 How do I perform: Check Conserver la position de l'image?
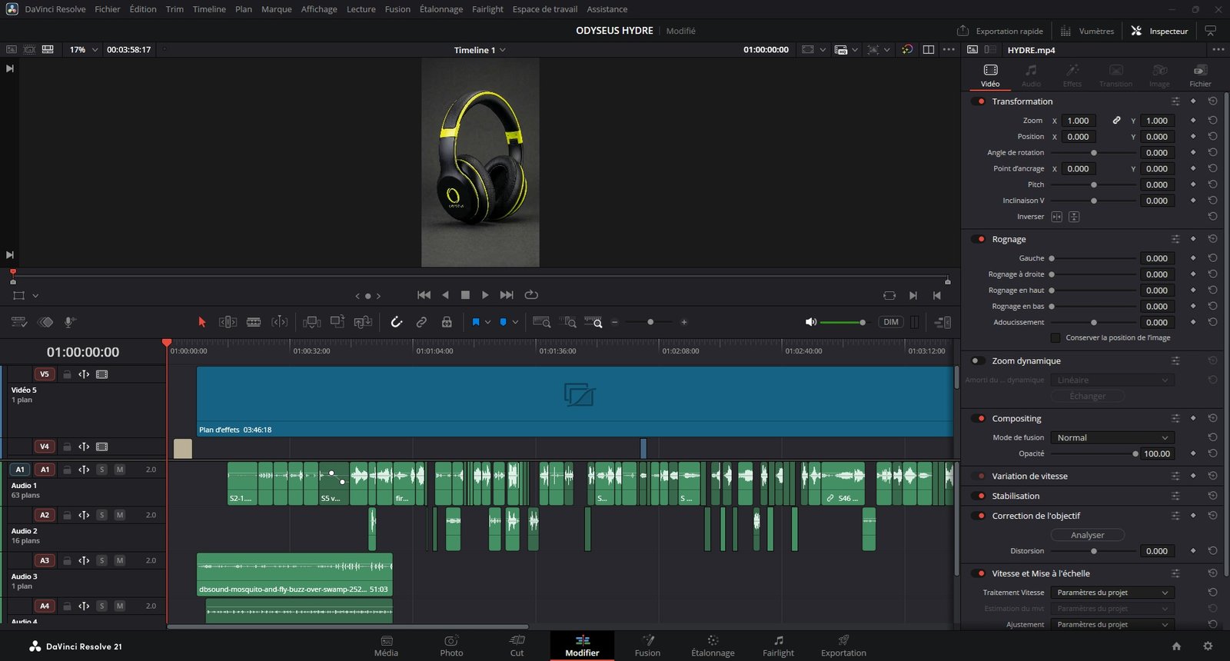tap(1055, 337)
